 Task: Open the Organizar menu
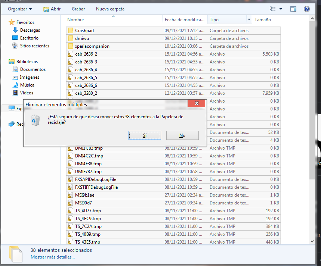pos(20,9)
